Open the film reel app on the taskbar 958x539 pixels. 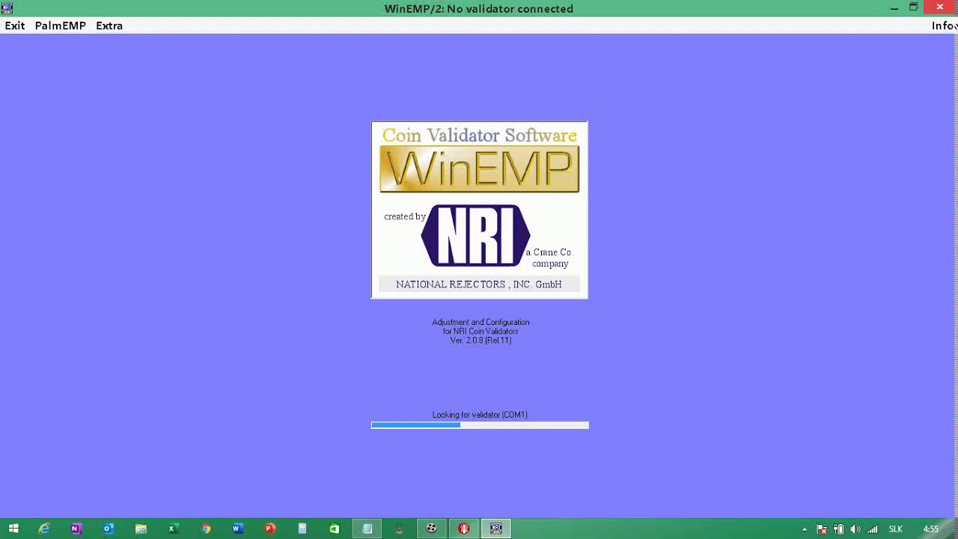point(432,529)
